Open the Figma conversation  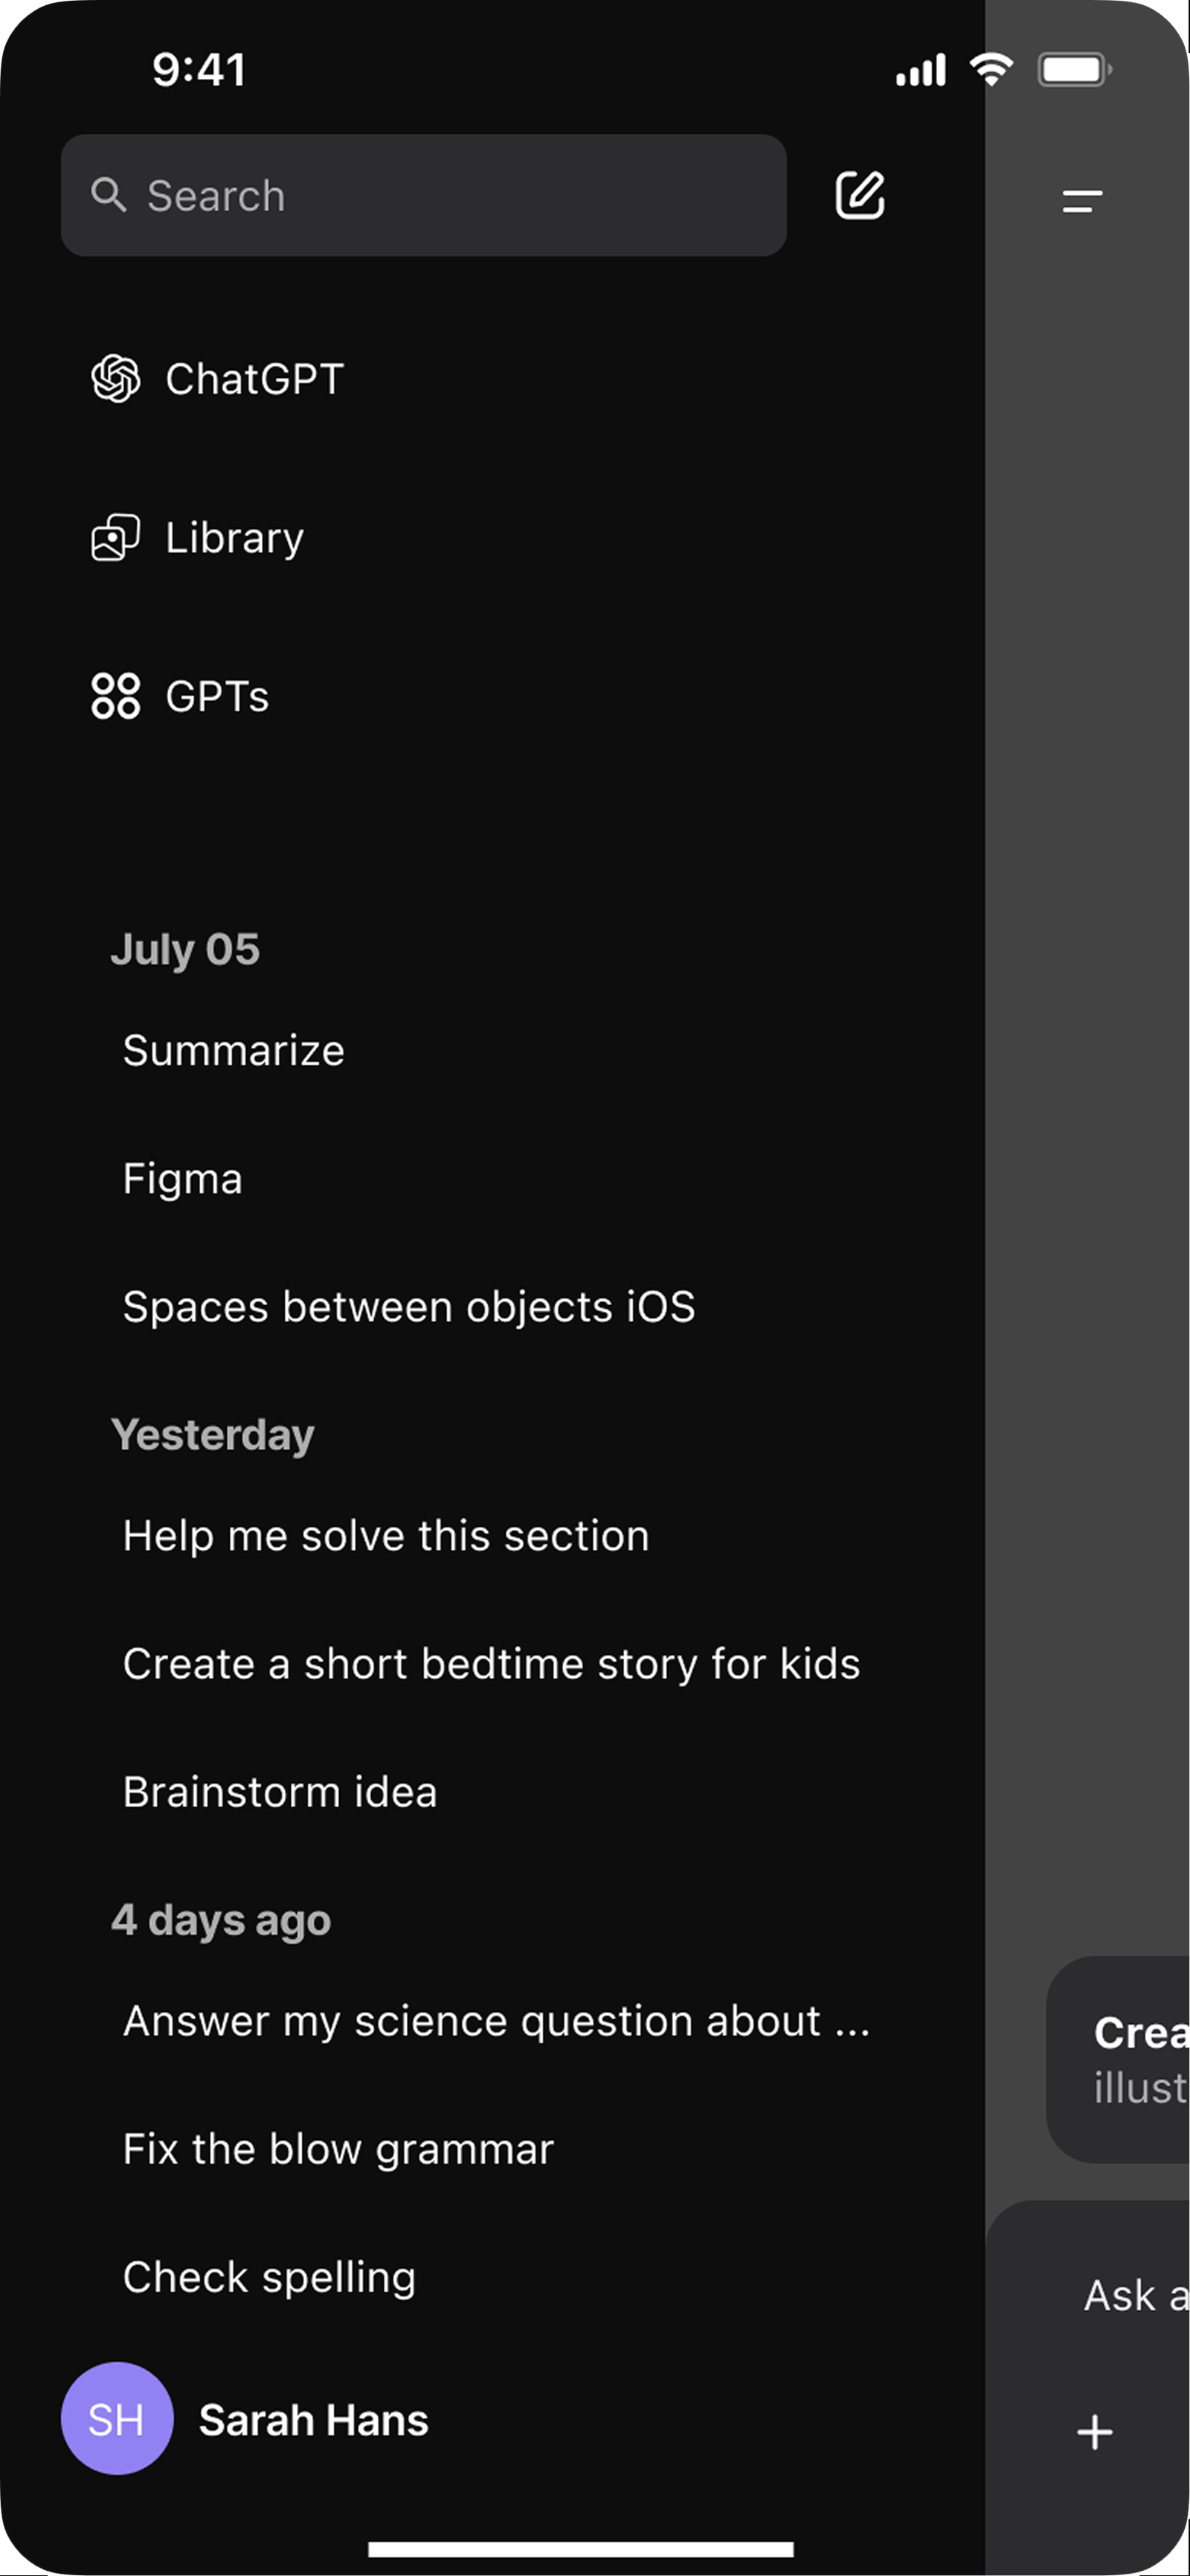point(183,1179)
